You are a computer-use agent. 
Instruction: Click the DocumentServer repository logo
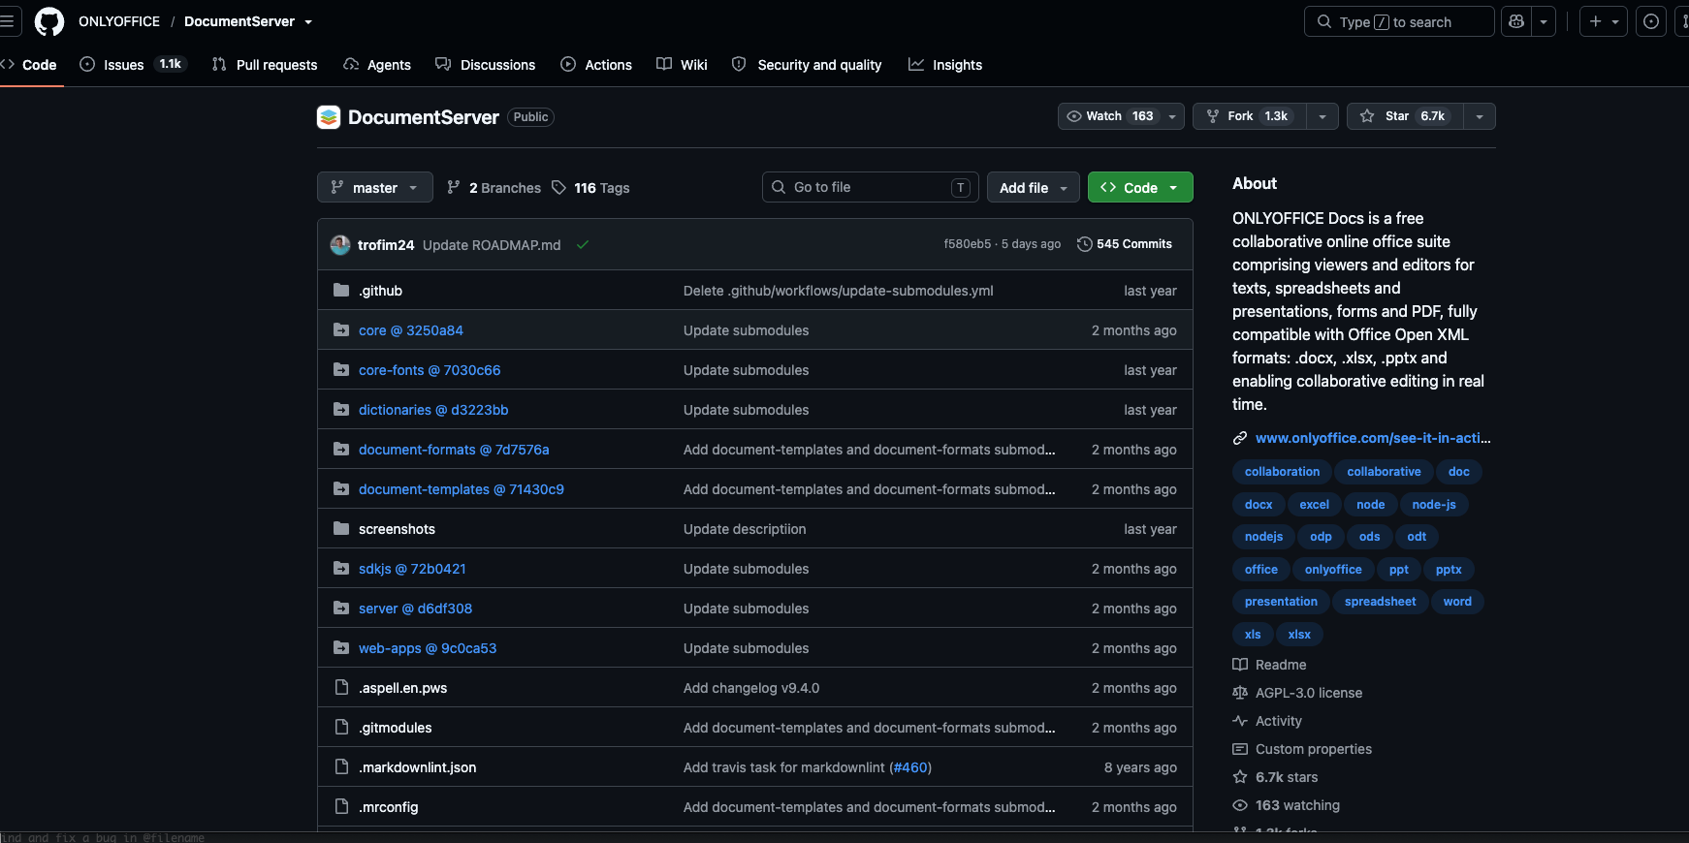(329, 117)
